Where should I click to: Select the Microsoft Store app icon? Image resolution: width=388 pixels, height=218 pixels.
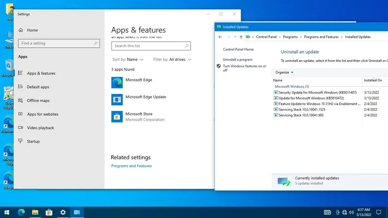click(117, 117)
